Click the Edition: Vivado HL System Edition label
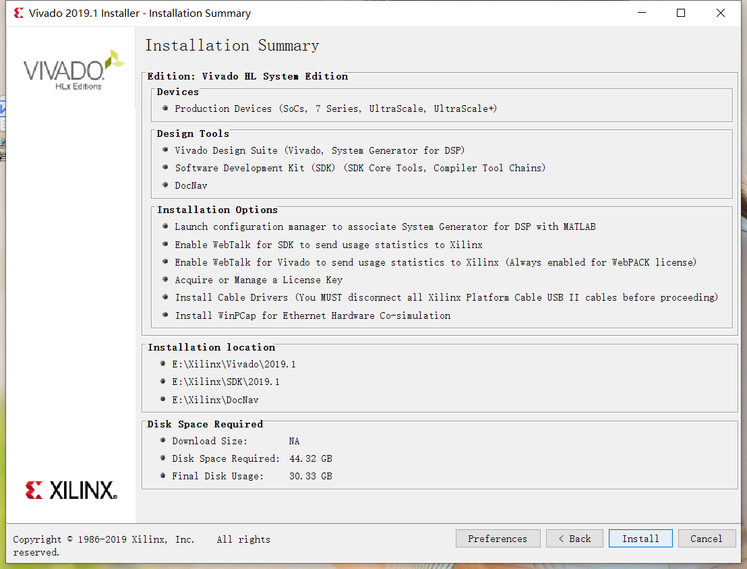The width and height of the screenshot is (747, 569). click(247, 76)
